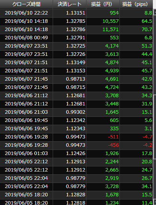Select profit cell 10,557
The height and width of the screenshot is (205, 156).
tap(103, 21)
